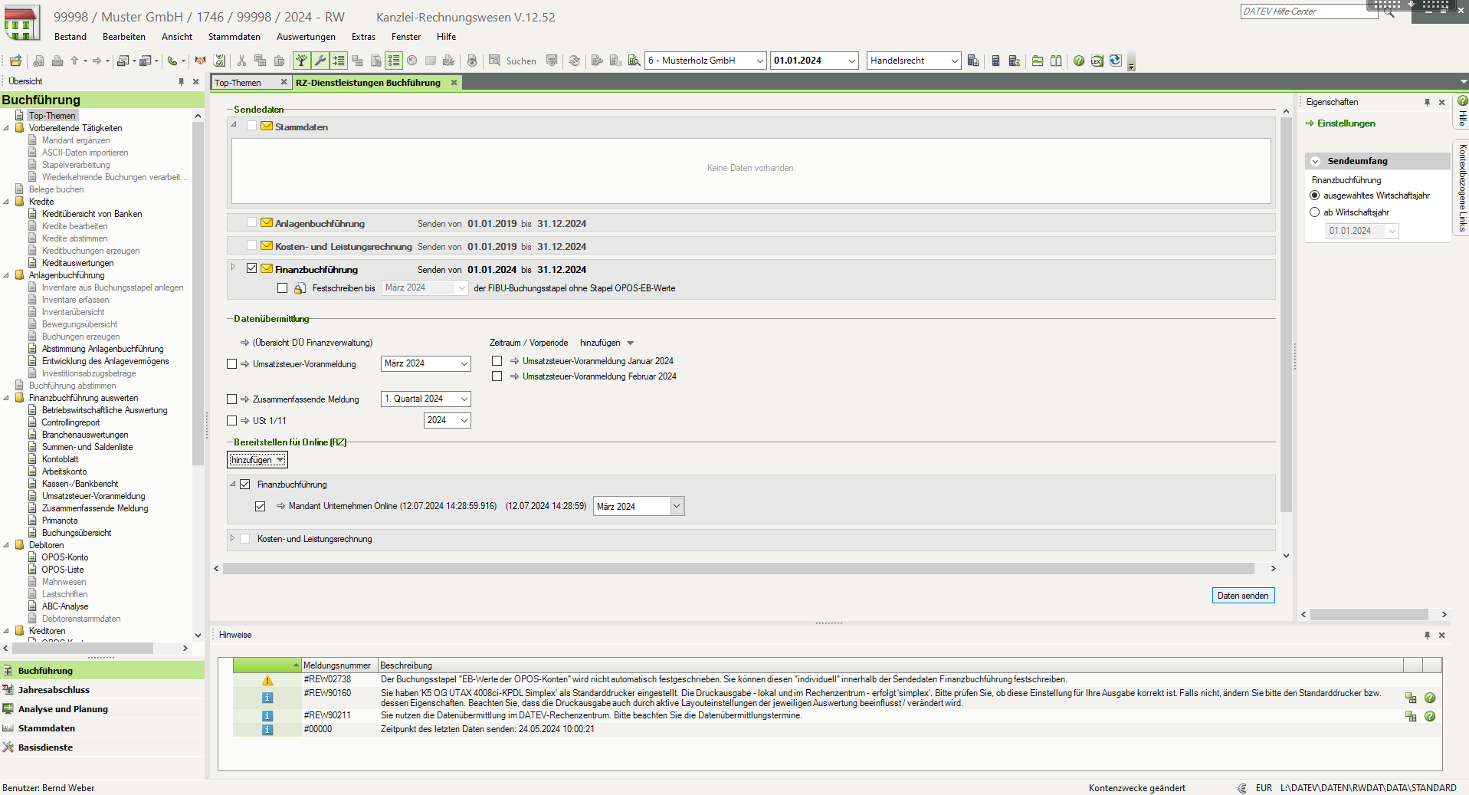Open the Auswertungen menu
The height and width of the screenshot is (795, 1469).
click(306, 37)
